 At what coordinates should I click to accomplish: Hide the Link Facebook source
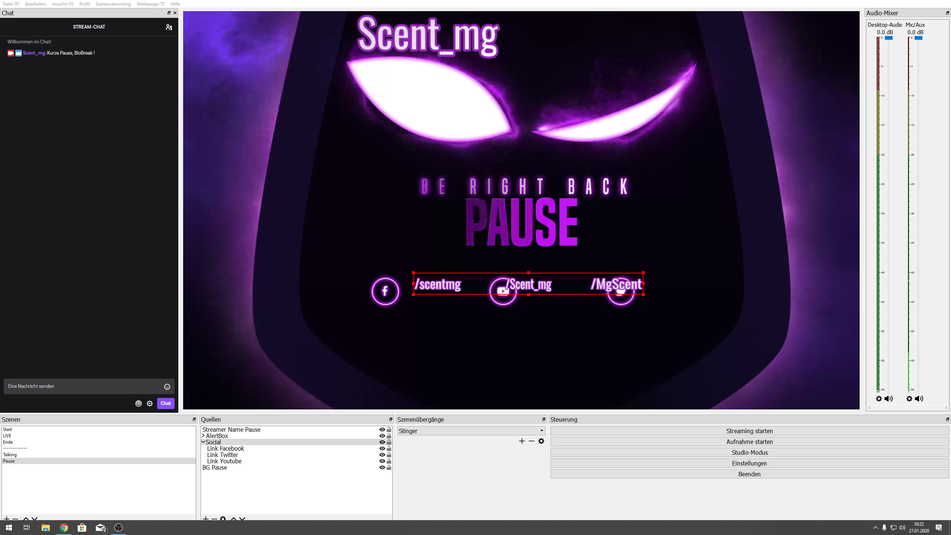pyautogui.click(x=382, y=448)
